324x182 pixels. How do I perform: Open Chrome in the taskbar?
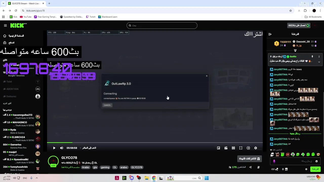(154, 178)
